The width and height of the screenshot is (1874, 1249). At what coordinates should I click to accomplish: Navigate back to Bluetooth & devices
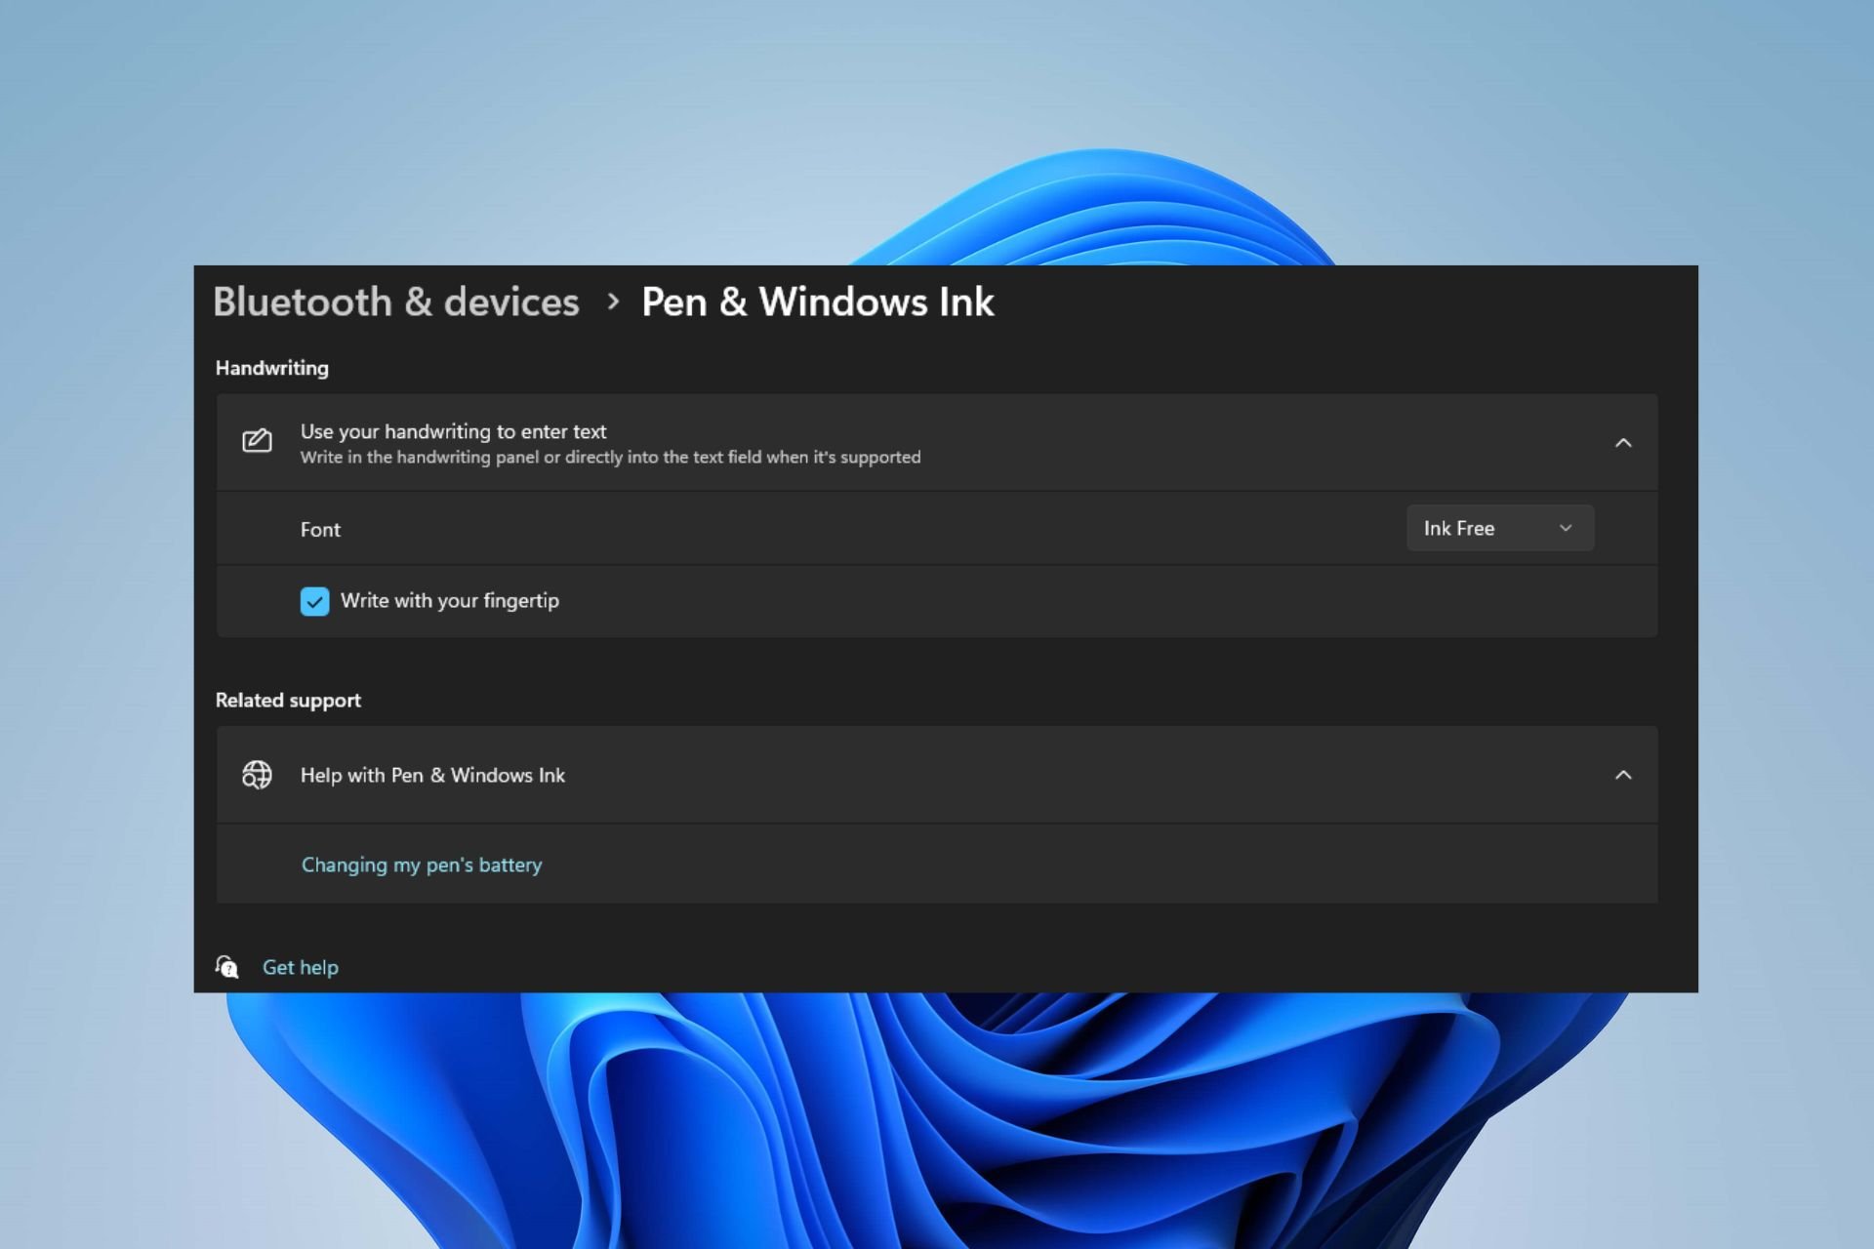coord(395,302)
